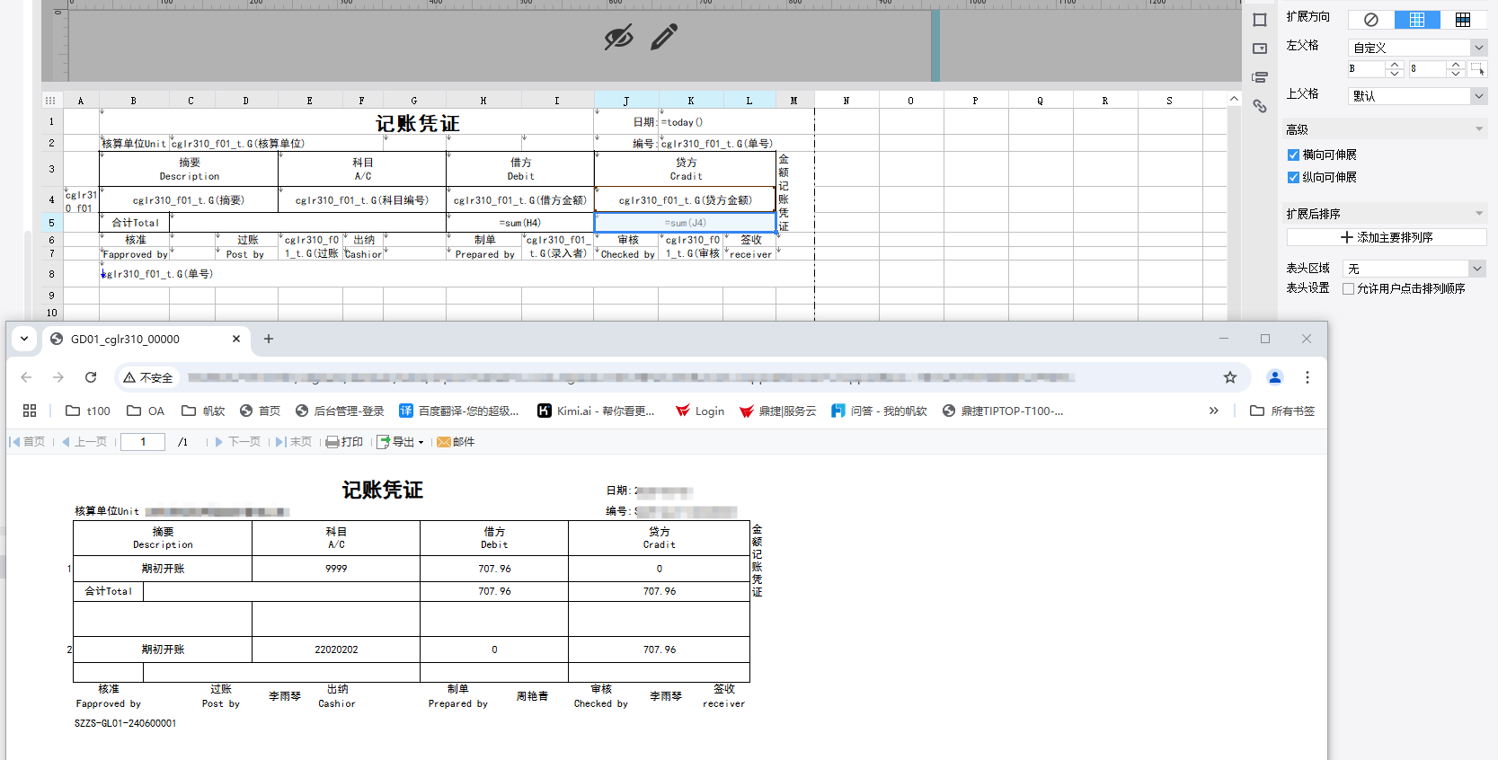Go to next report page 下一页
The image size is (1498, 760).
pyautogui.click(x=237, y=441)
